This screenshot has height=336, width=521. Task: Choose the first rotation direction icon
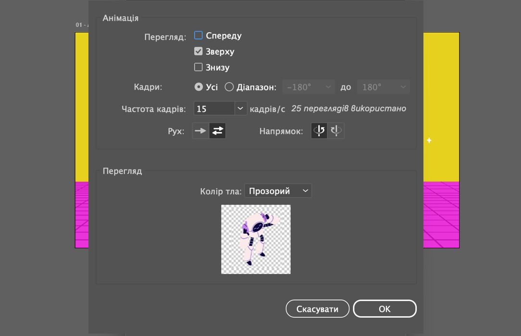[319, 131]
